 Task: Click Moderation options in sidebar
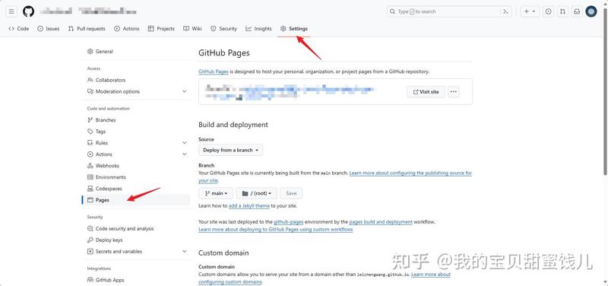118,91
